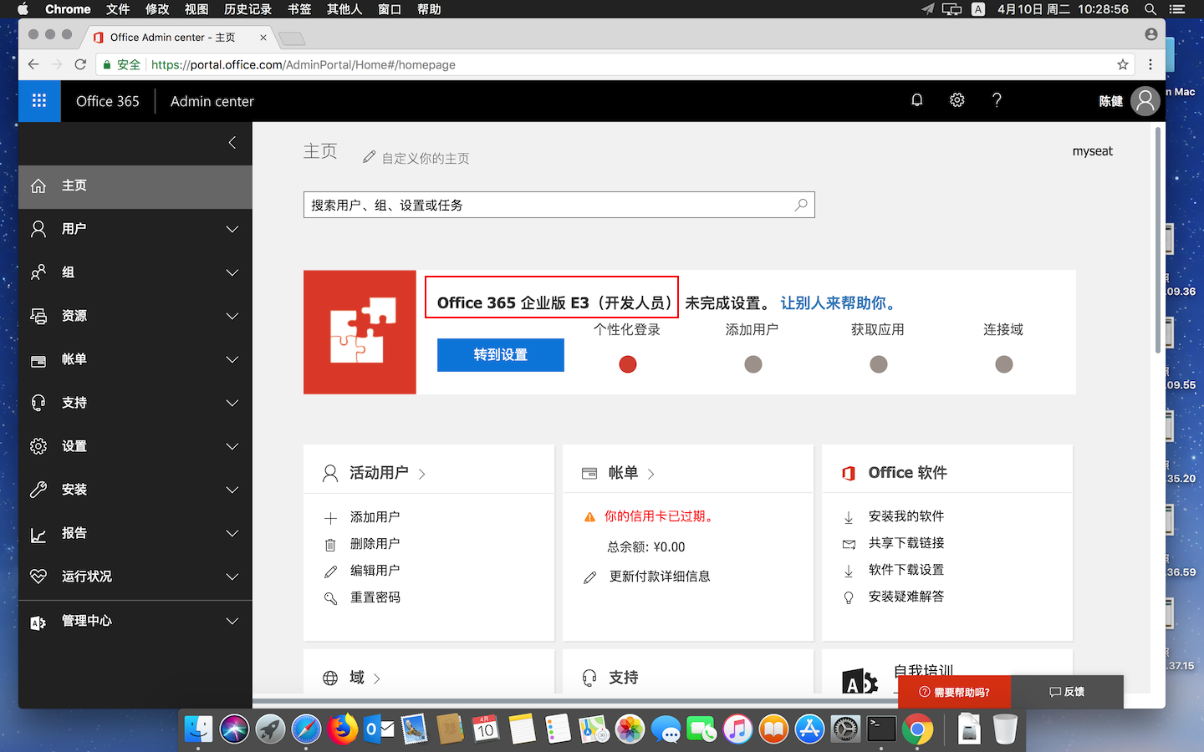
Task: Click the puzzle pieces setup tile
Action: click(x=360, y=332)
